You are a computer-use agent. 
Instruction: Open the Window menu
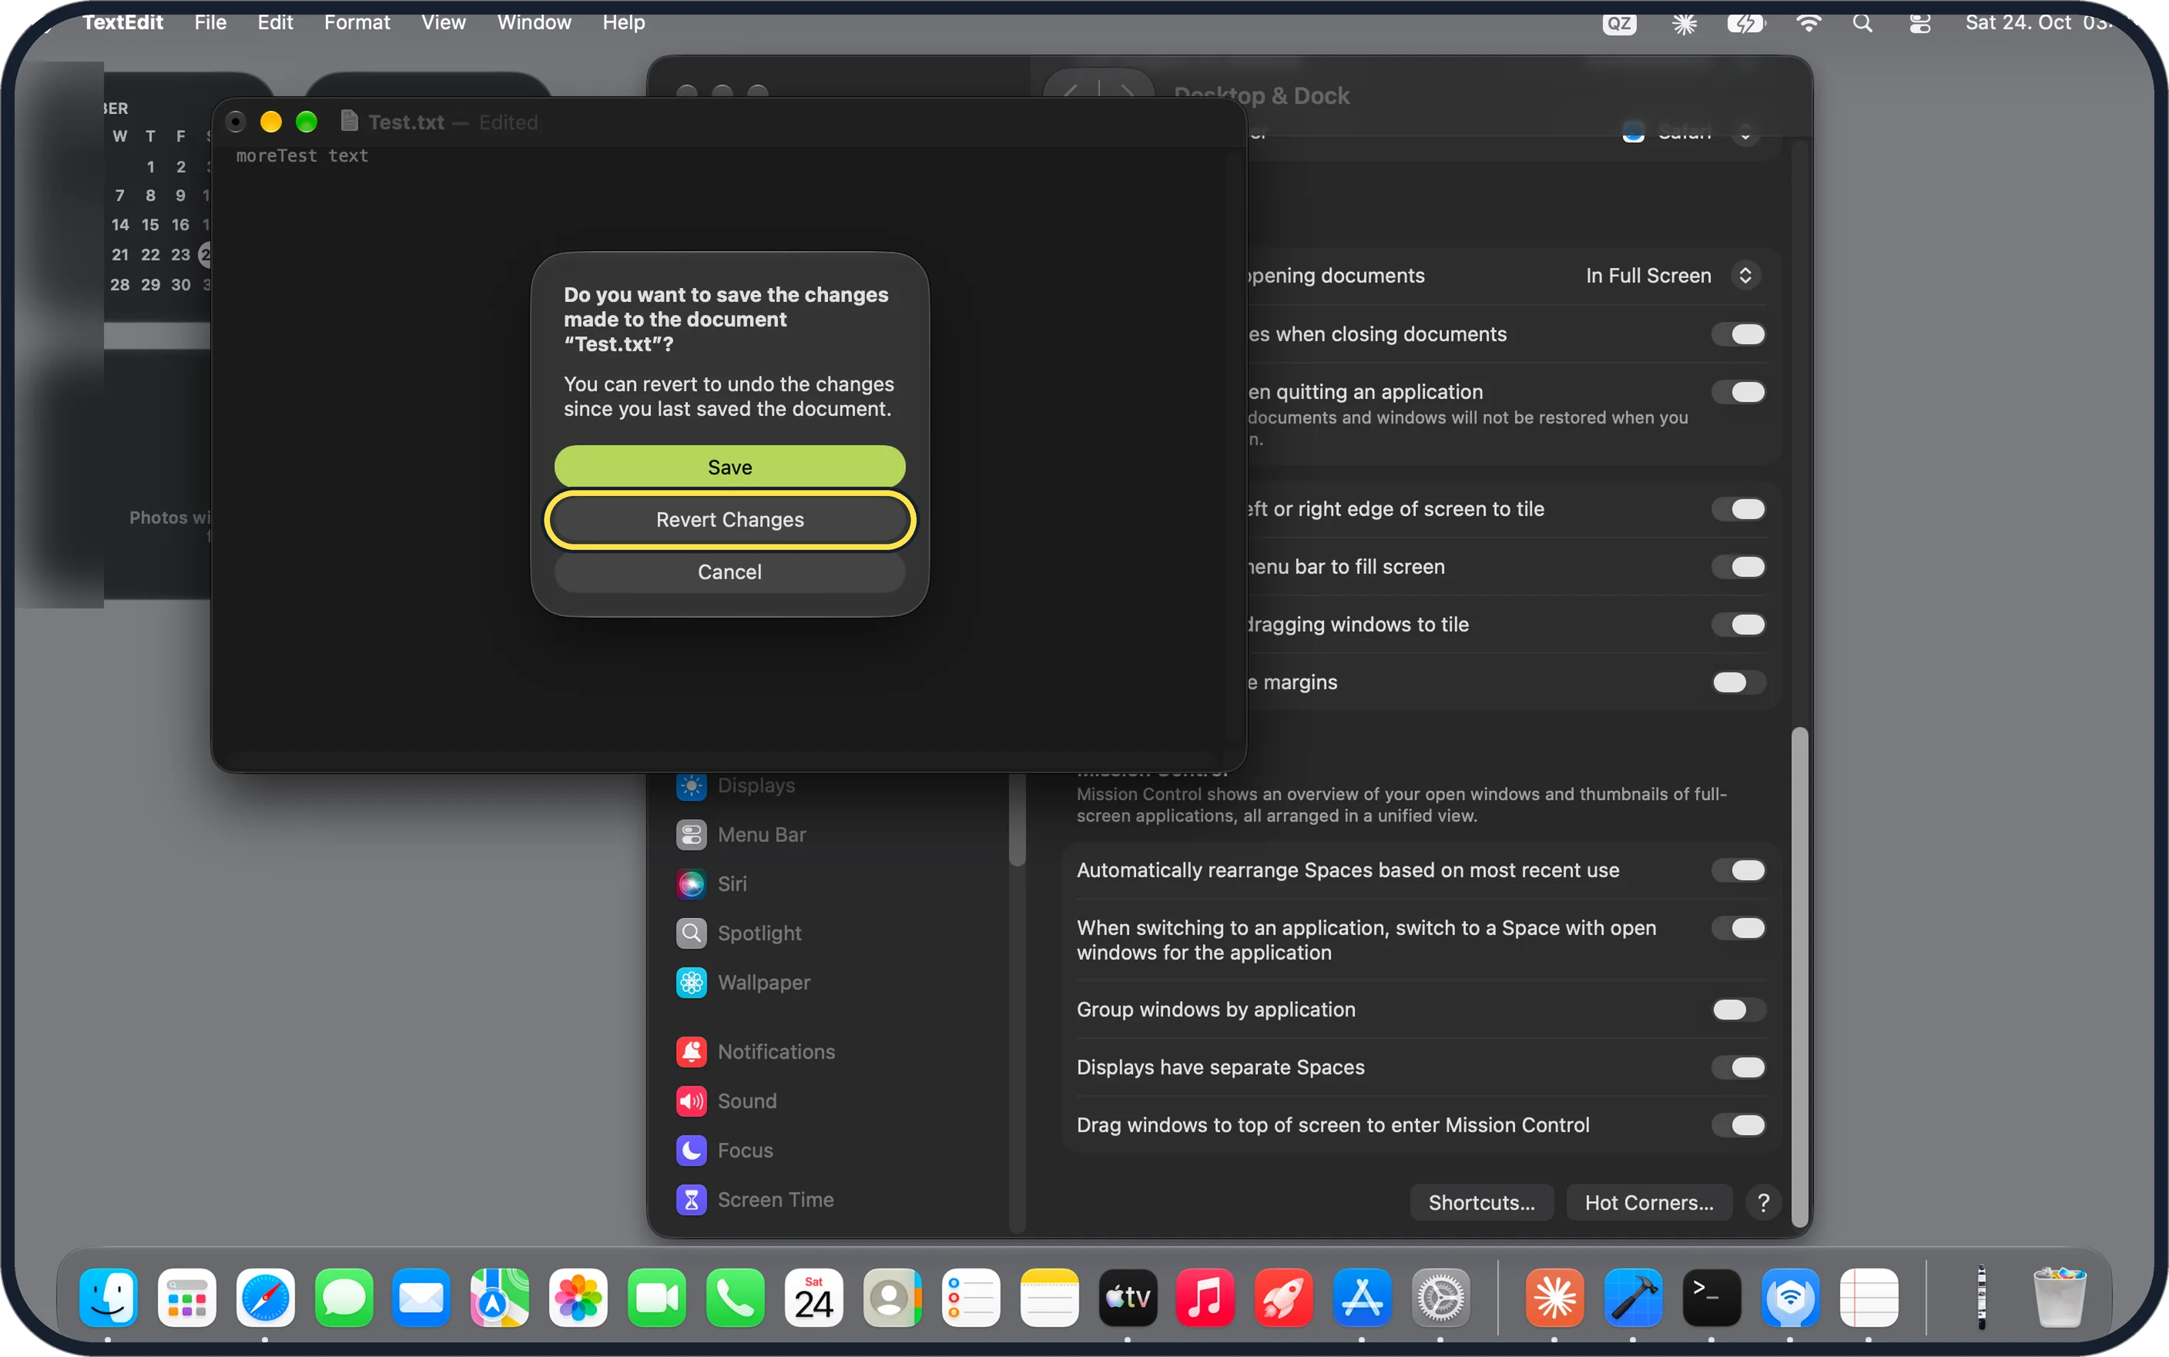pyautogui.click(x=534, y=22)
